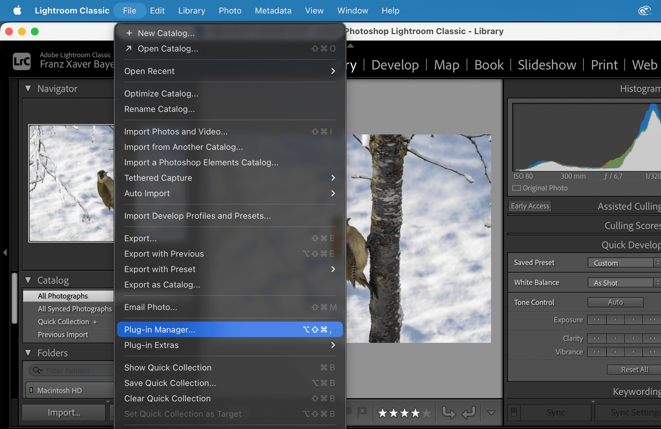Increase Exposure using the right stepper arrow
The height and width of the screenshot is (429, 661).
[633, 320]
